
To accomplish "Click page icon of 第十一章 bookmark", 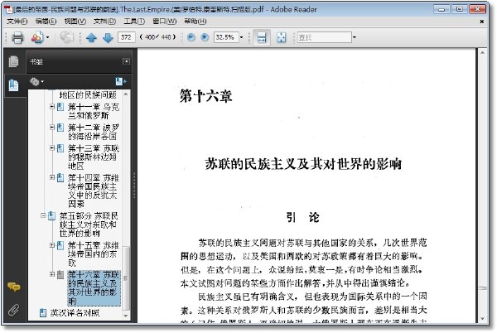I will point(60,107).
